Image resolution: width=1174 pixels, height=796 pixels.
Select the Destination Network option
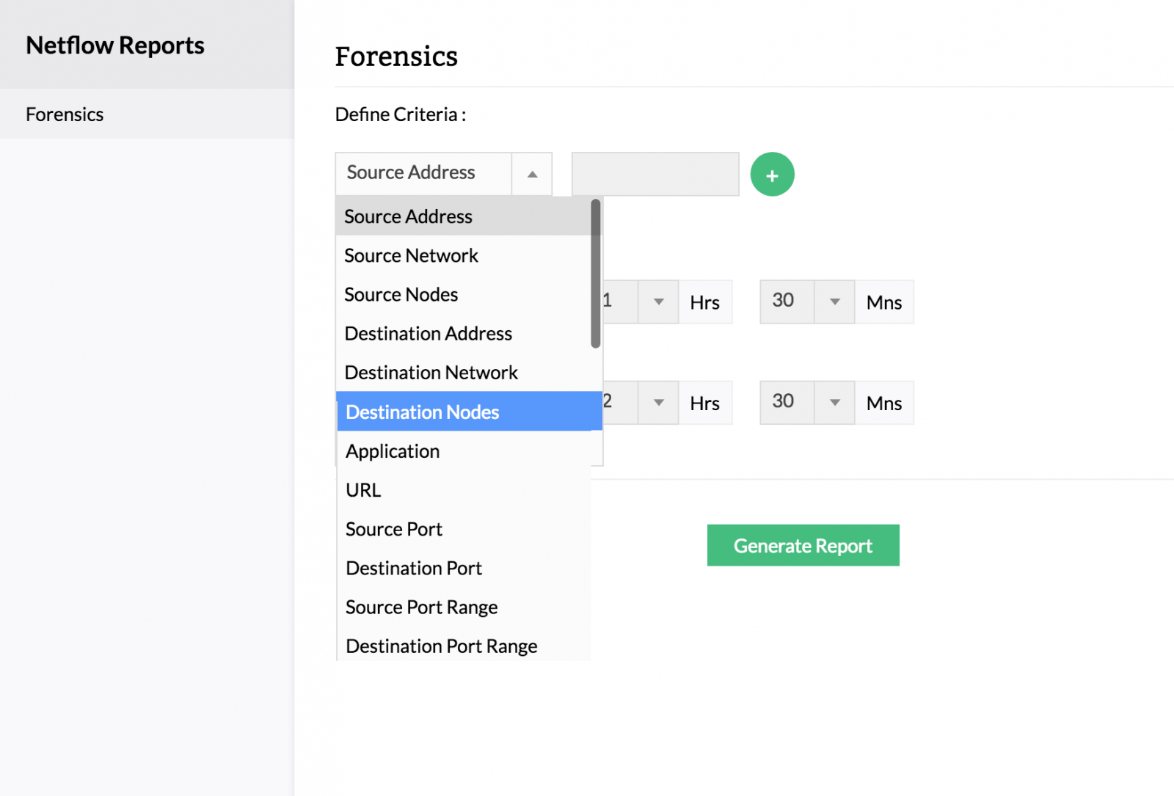(x=431, y=373)
